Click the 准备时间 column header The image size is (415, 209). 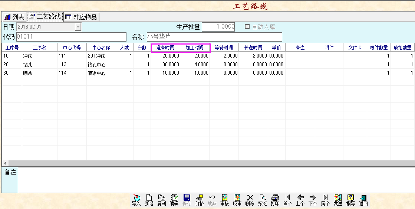(165, 48)
